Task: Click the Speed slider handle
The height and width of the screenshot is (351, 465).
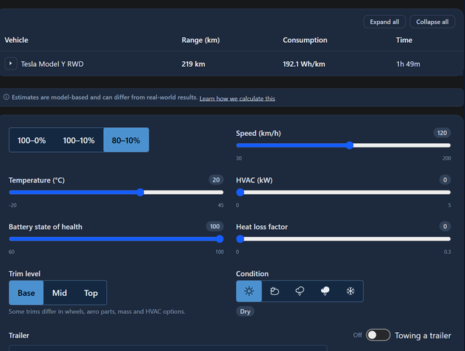Action: point(349,145)
